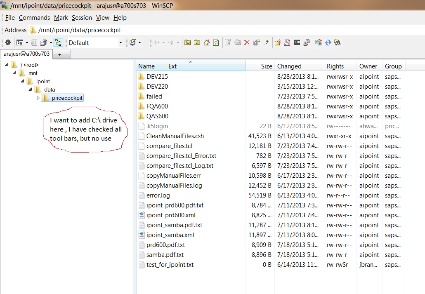Open a new session tab with plus
This screenshot has height=294, width=425.
(60, 54)
